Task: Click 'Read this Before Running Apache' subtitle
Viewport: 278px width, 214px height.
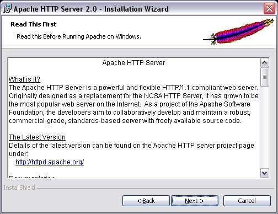Action: click(x=79, y=36)
